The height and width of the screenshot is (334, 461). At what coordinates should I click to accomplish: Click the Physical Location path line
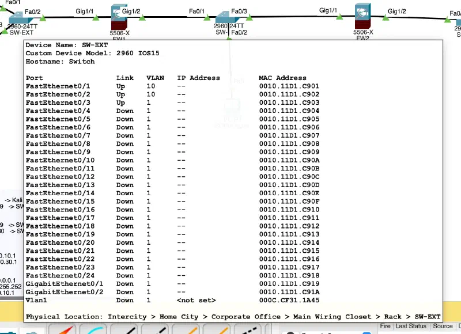pyautogui.click(x=233, y=316)
